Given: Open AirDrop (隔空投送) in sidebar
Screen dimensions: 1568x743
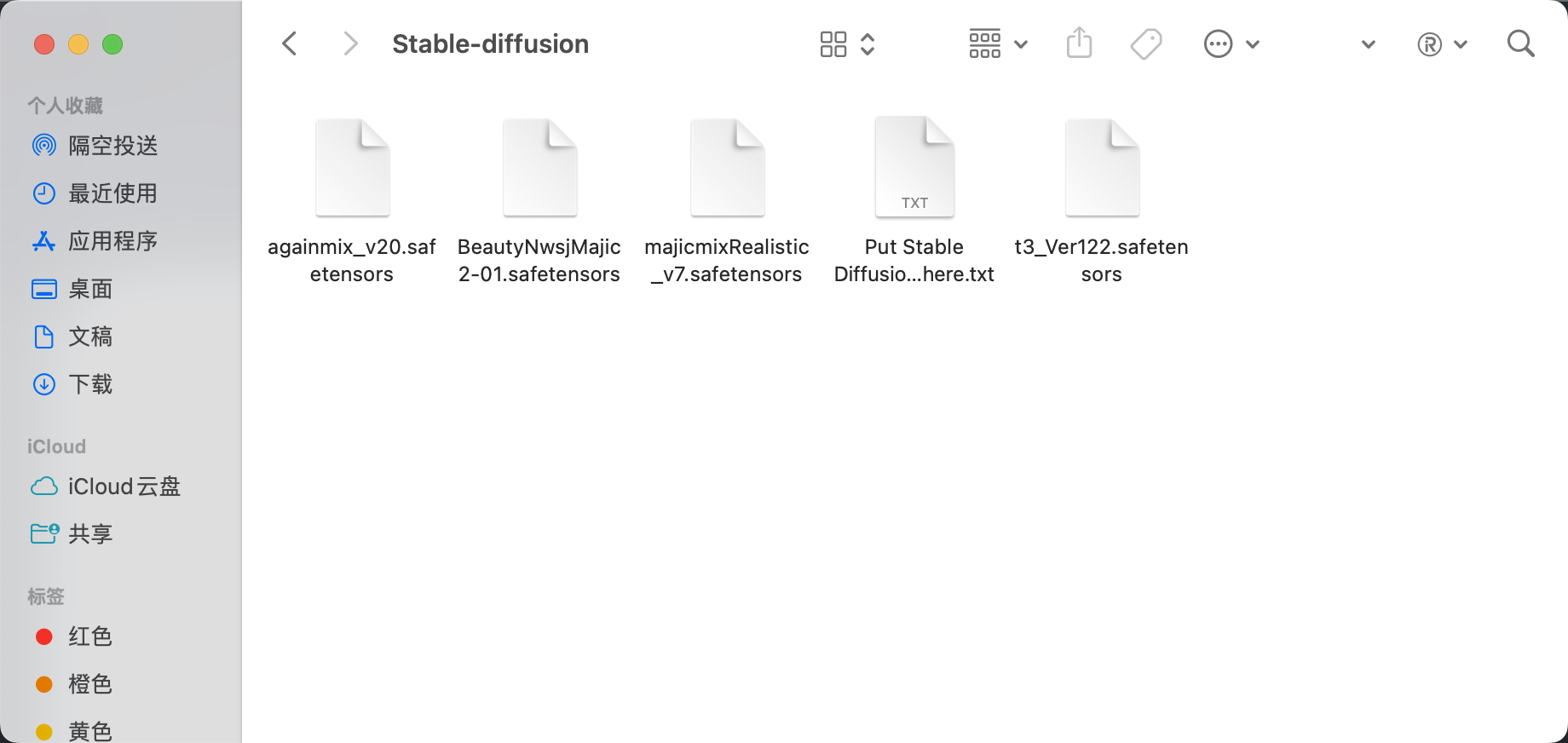Looking at the screenshot, I should 112,146.
